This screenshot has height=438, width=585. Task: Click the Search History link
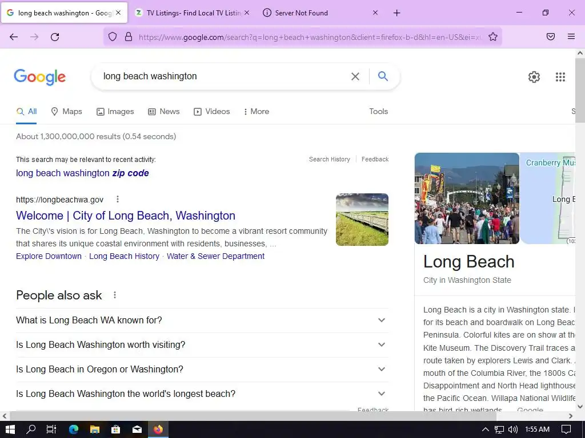pos(330,160)
